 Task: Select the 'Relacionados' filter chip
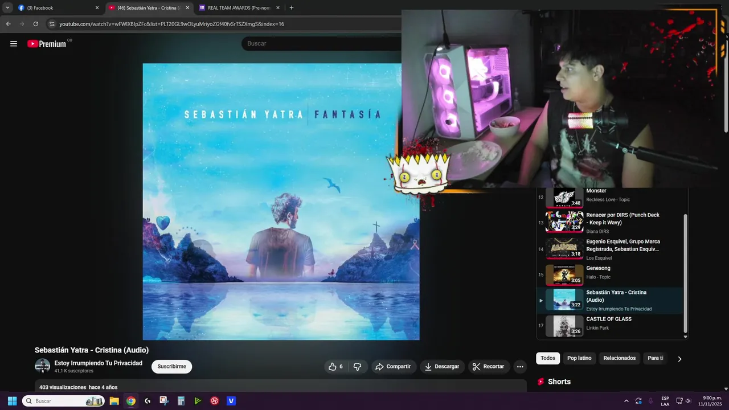619,358
